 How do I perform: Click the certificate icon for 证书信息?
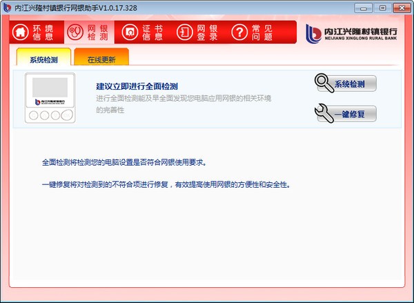130,32
